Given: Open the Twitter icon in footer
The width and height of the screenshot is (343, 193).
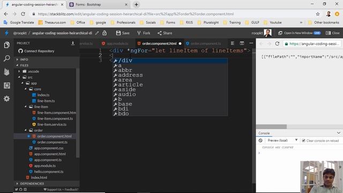Looking at the screenshot, I should tap(17, 189).
